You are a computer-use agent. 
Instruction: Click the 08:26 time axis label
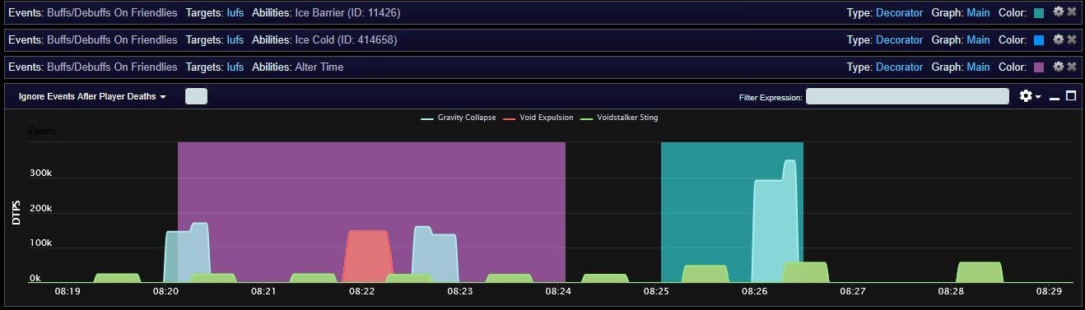click(755, 291)
